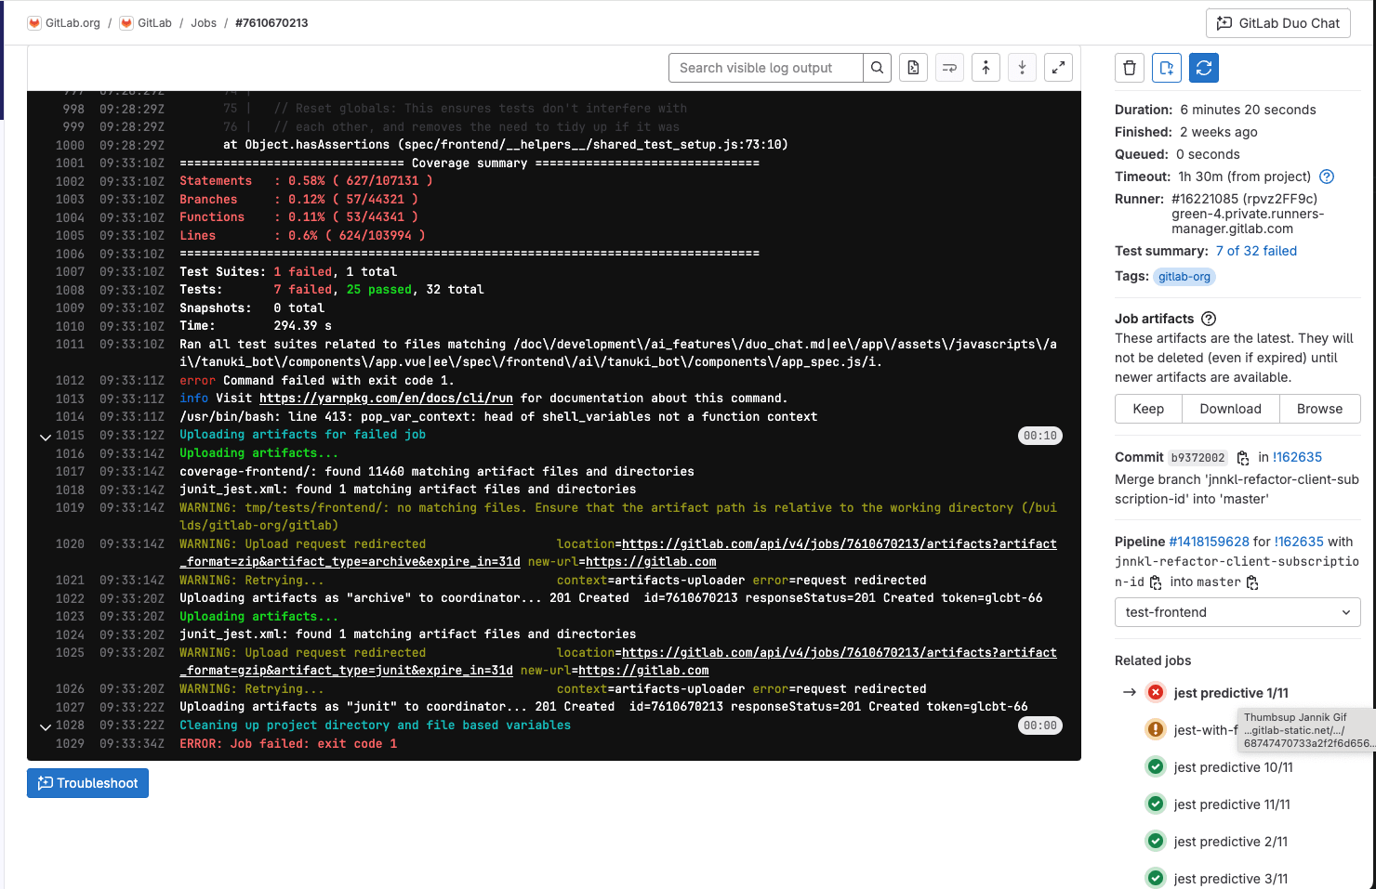Screen dimensions: 1376x889
Task: Go to the Jobs breadcrumb
Action: (204, 23)
